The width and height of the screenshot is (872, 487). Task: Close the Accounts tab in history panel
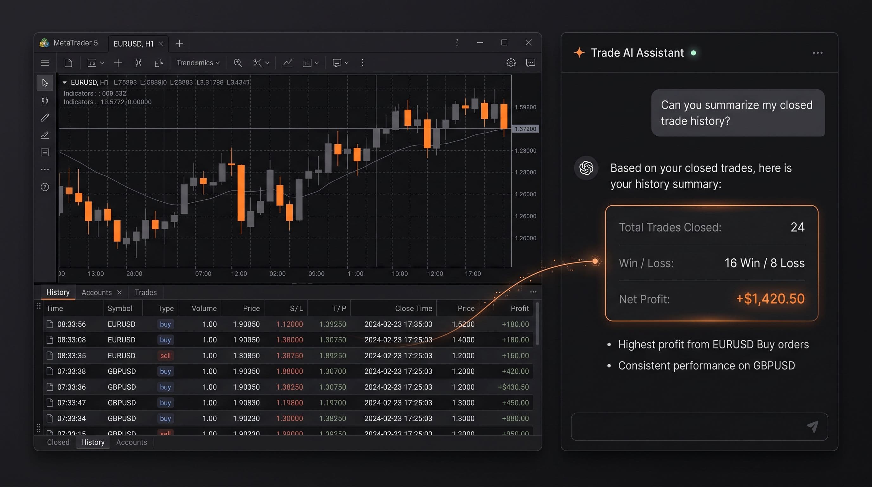click(x=119, y=292)
